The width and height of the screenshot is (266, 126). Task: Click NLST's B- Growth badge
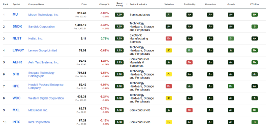point(231,38)
